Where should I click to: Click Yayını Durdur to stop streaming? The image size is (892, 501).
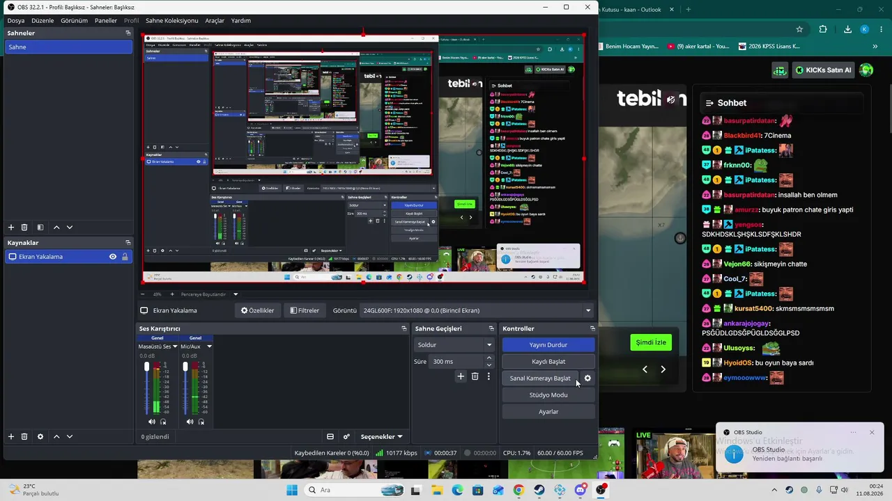548,345
